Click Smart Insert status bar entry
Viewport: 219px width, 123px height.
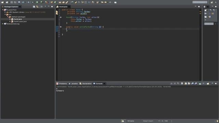point(148,121)
